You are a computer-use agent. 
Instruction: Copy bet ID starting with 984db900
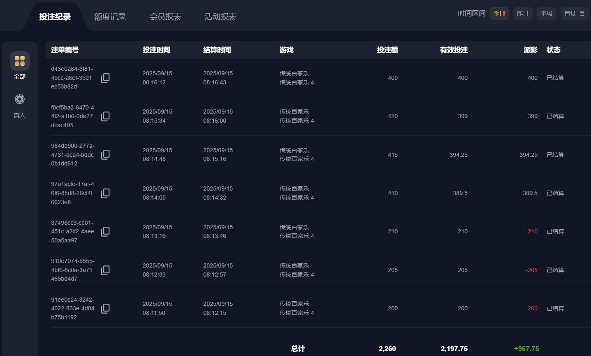[105, 155]
